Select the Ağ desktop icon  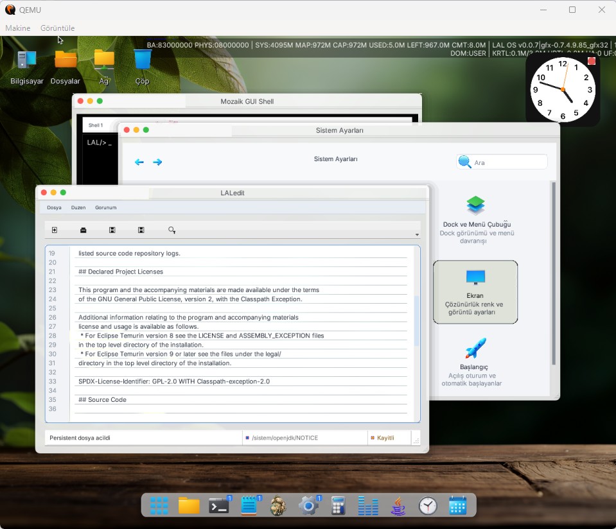pos(103,67)
